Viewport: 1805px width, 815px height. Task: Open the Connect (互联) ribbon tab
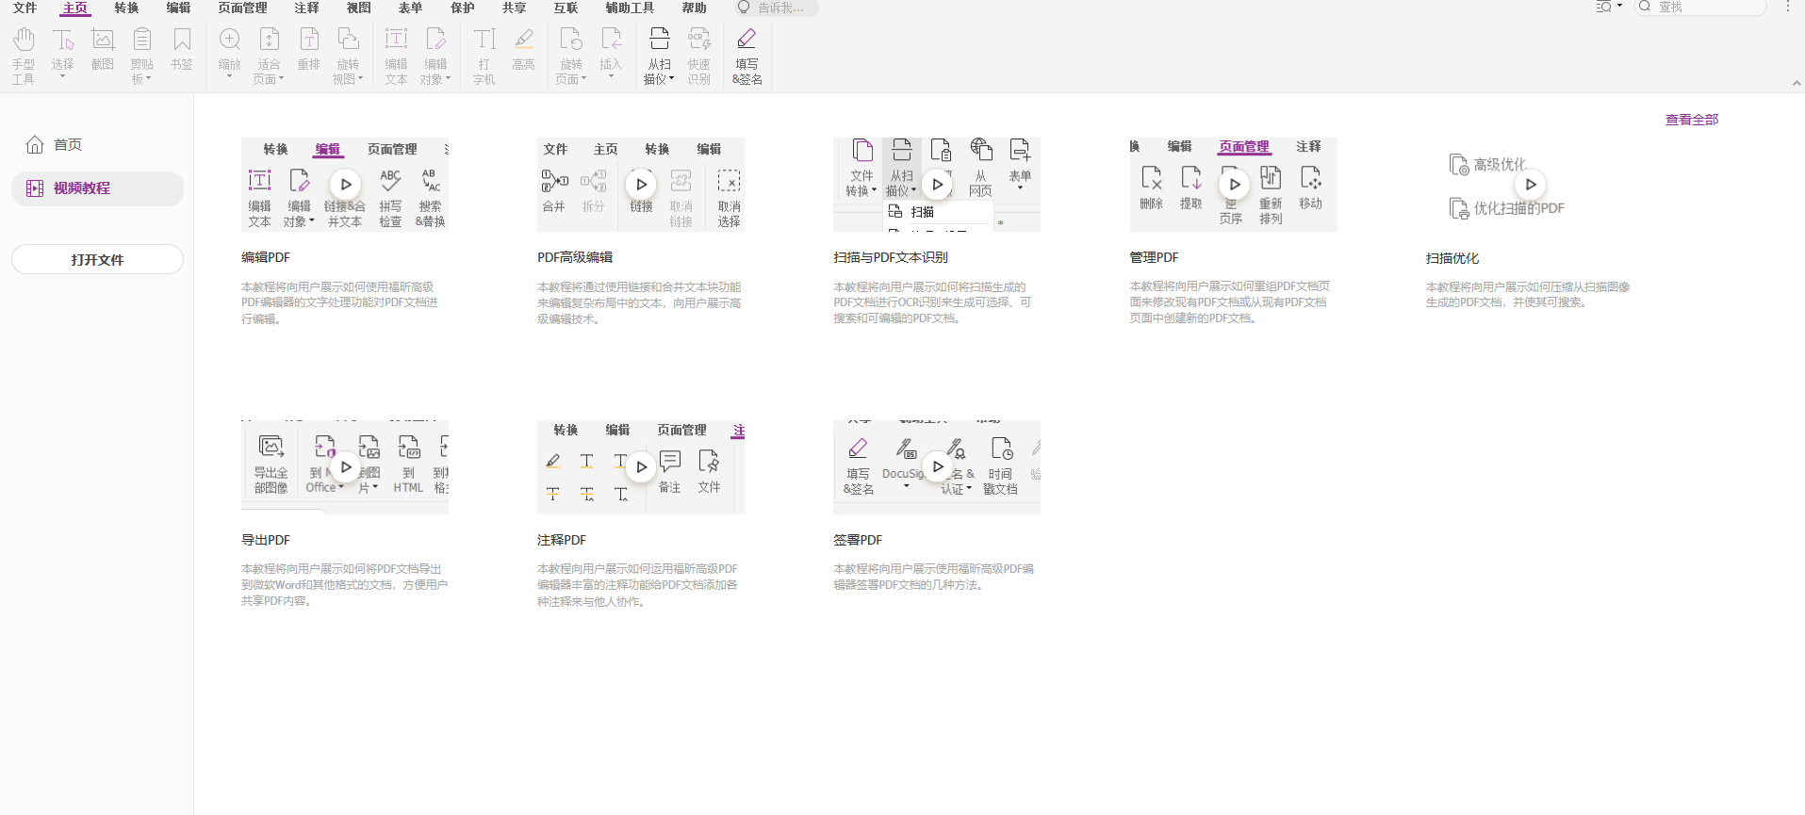(x=566, y=8)
